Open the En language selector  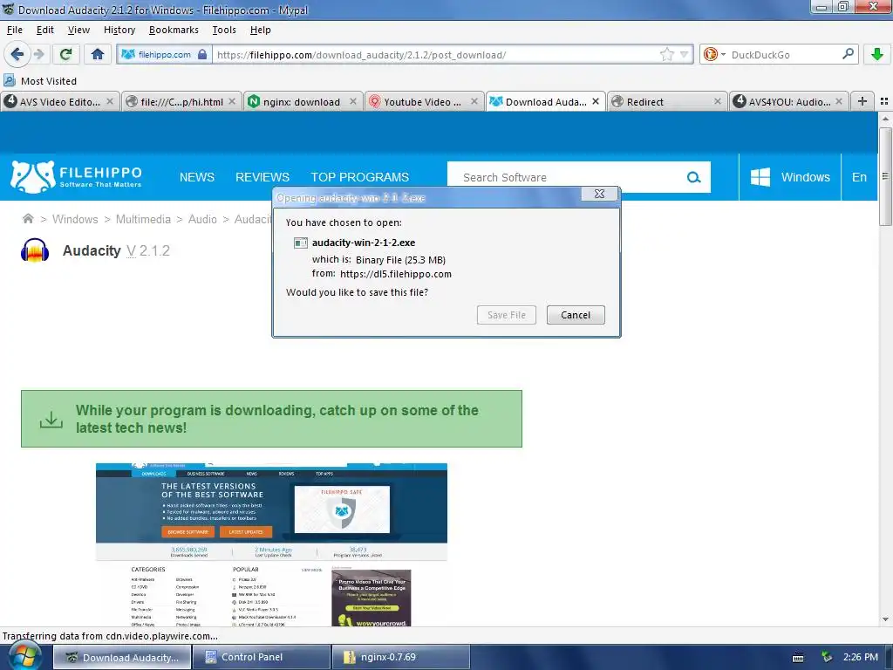tap(859, 177)
